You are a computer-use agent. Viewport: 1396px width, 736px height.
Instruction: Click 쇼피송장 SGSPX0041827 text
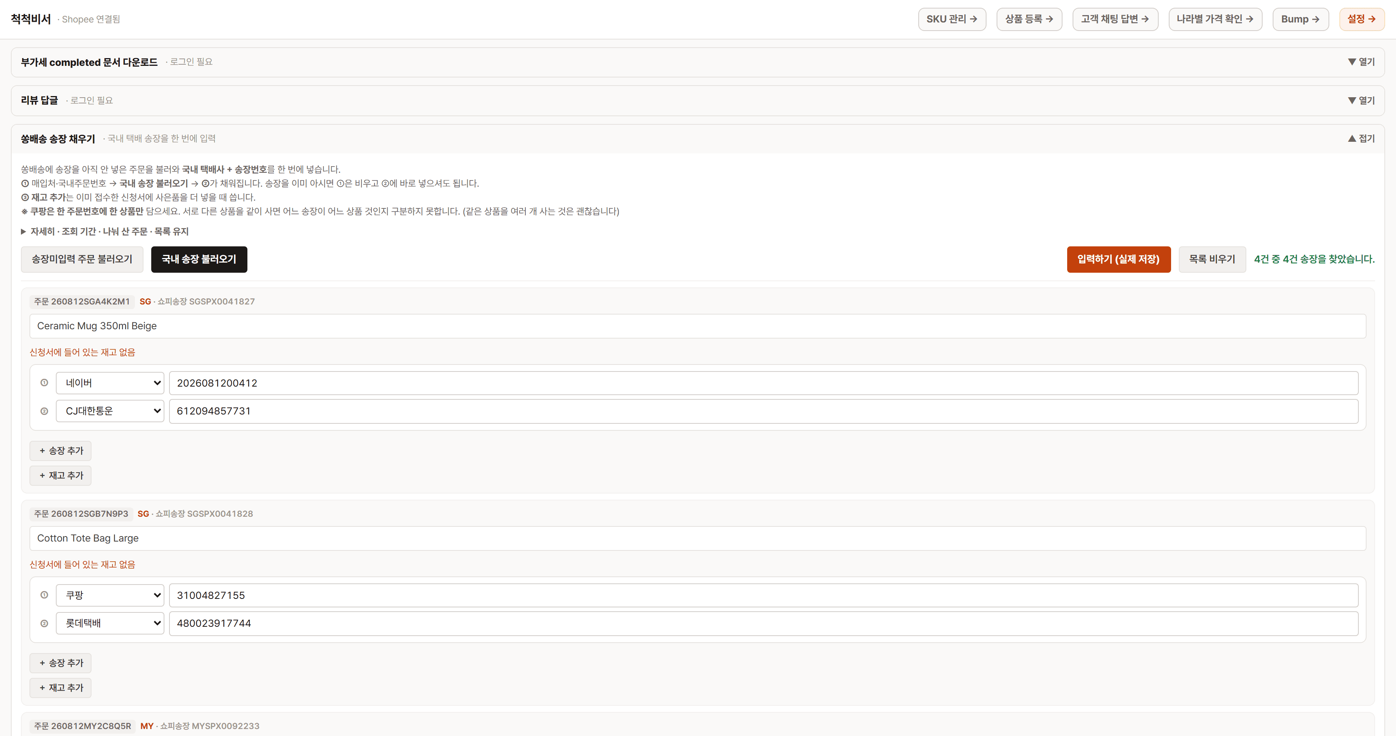coord(206,301)
